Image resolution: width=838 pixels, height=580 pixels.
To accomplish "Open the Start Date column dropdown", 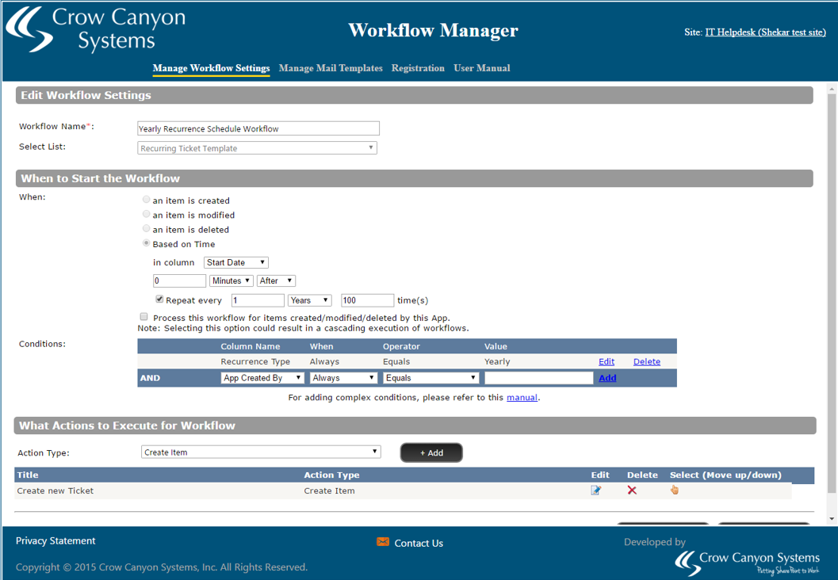I will (x=235, y=262).
